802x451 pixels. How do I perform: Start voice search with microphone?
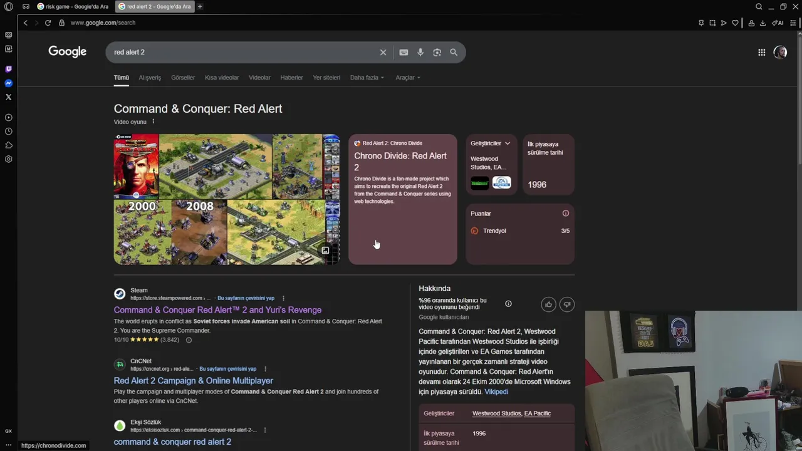420,52
